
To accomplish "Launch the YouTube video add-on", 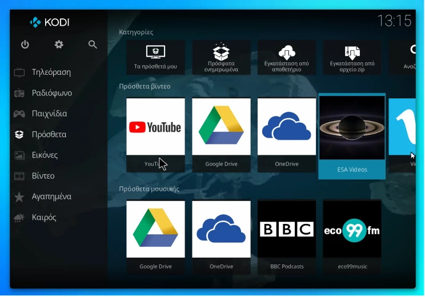I will [155, 135].
